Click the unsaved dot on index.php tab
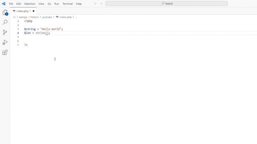257x144 pixels. click(x=33, y=11)
